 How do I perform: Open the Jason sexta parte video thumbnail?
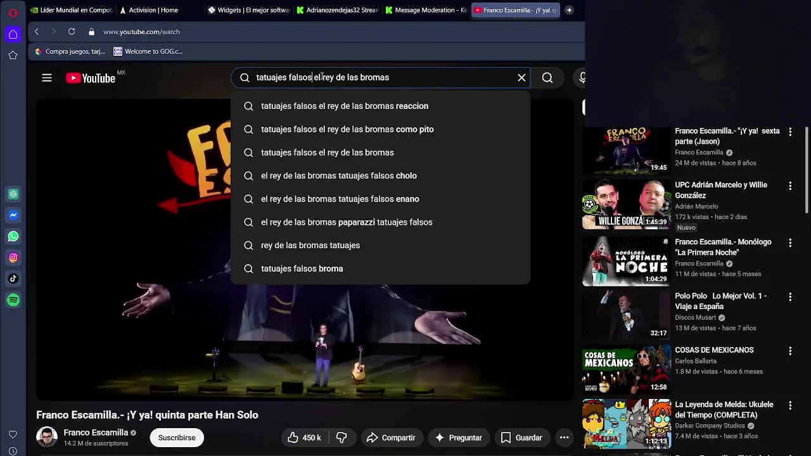(x=626, y=150)
